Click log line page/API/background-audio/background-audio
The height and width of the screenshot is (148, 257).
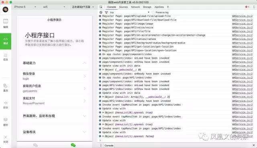tap(144, 43)
